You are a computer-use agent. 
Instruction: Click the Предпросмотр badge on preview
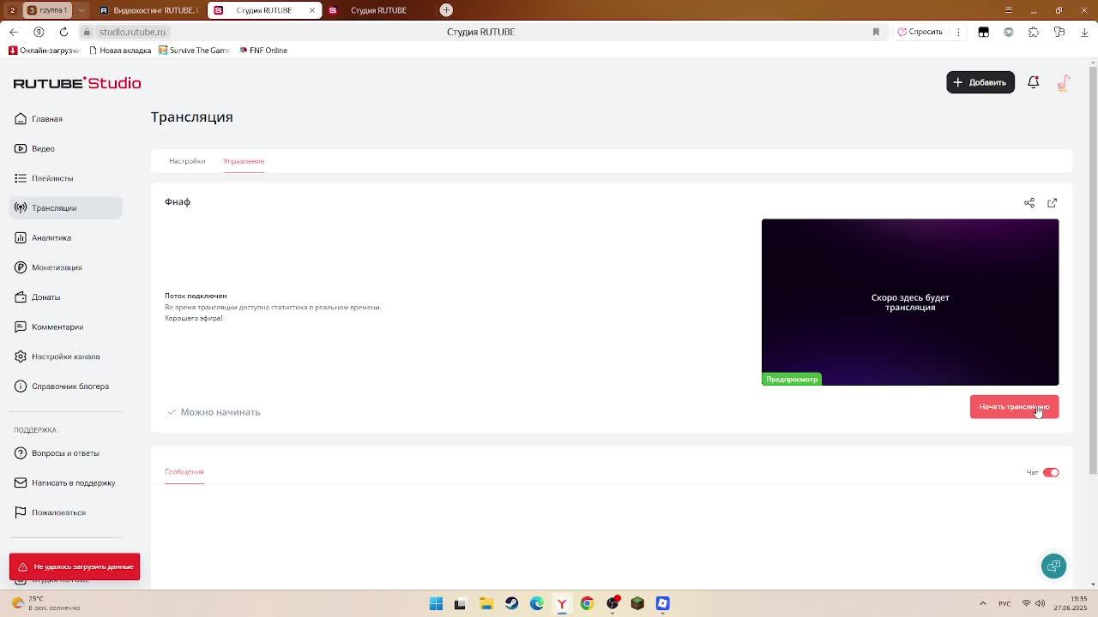(792, 379)
